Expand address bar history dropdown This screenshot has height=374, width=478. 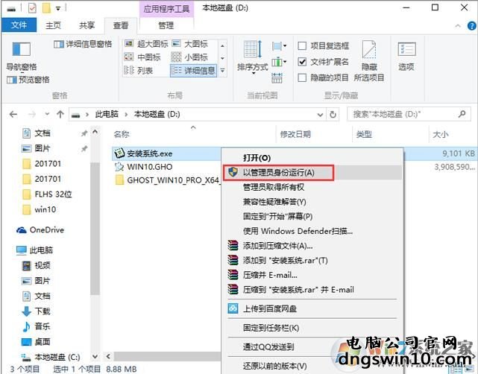coord(320,115)
